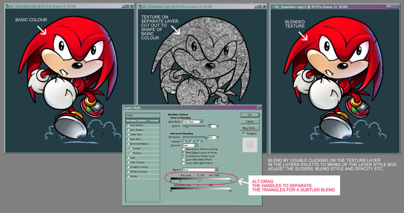Enable the Stroke checkbox
This screenshot has height=213, width=404.
click(128, 176)
